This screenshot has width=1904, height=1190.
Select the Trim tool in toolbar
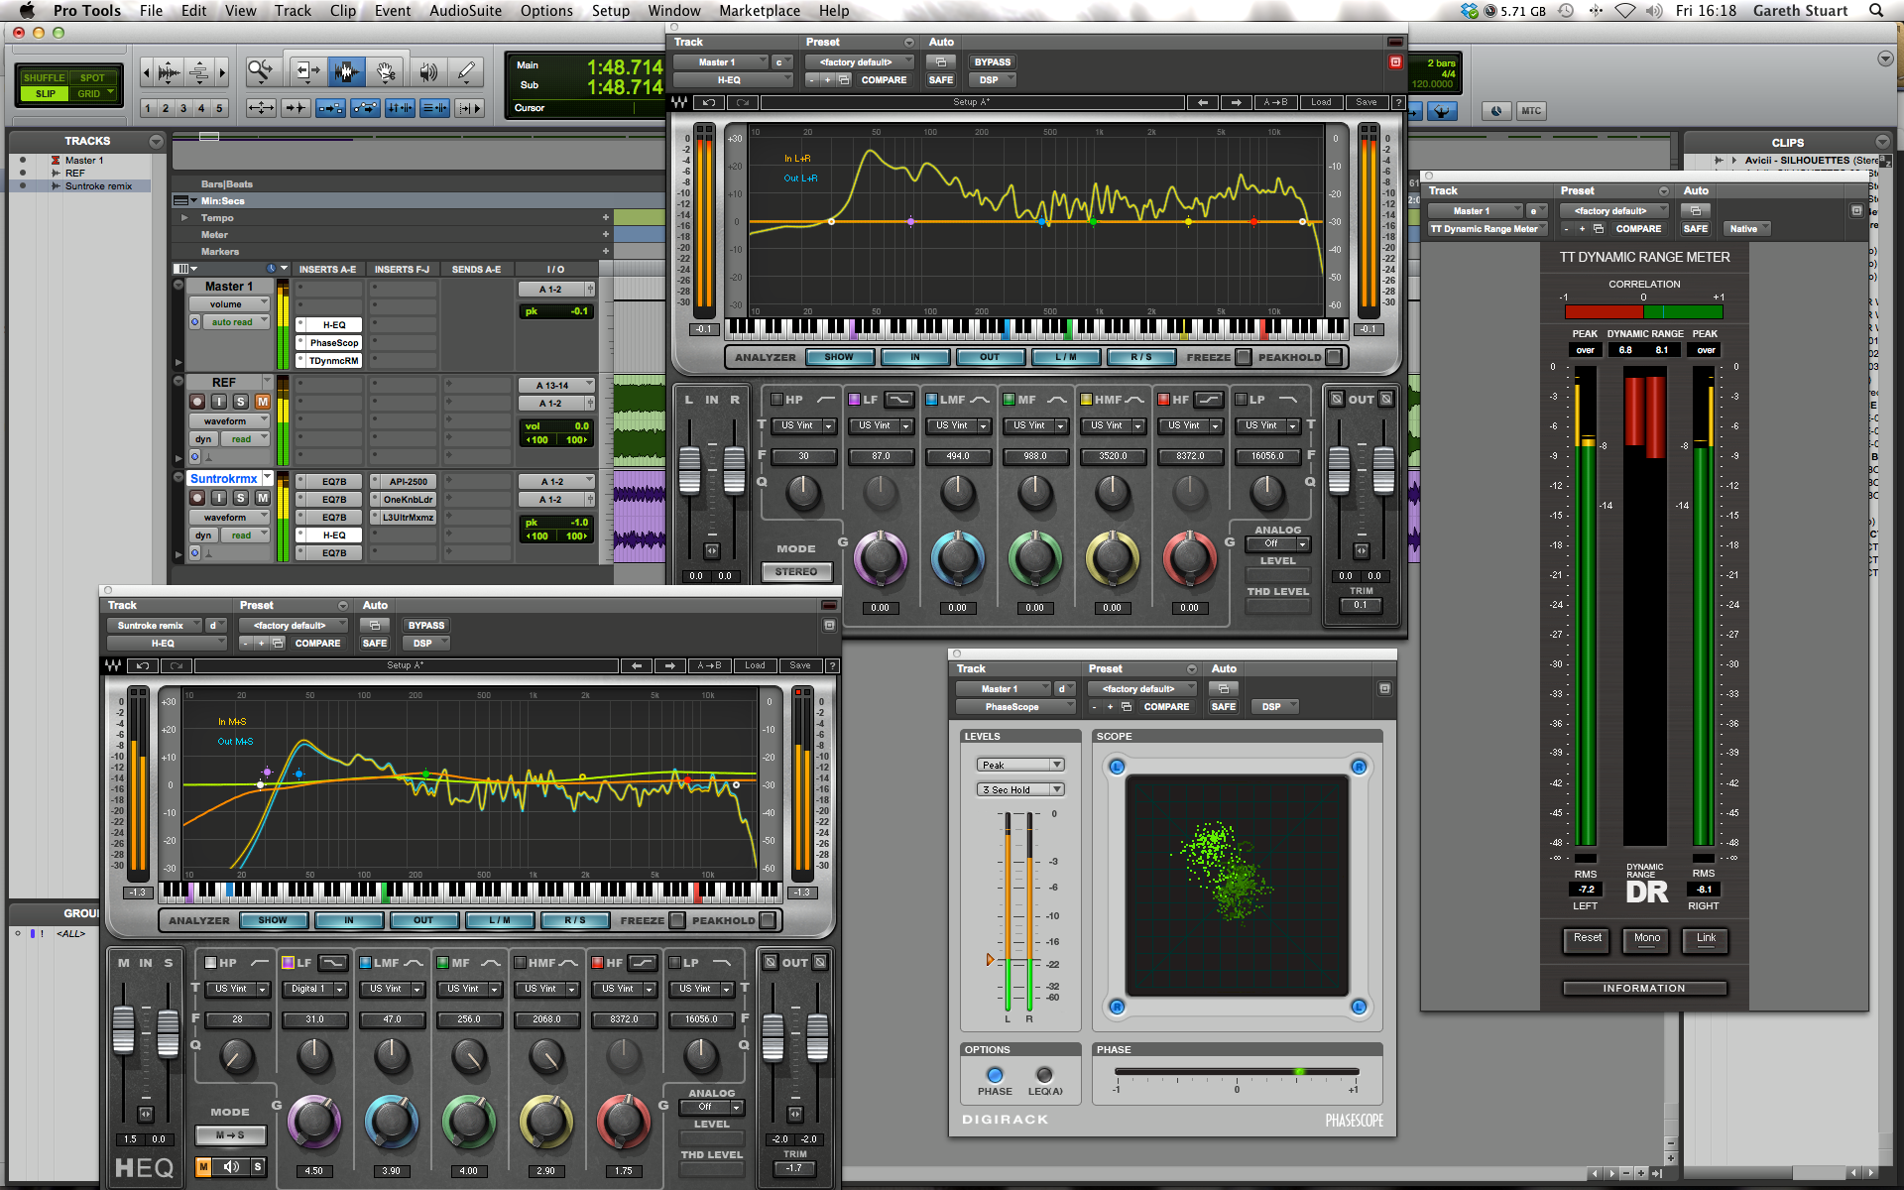click(x=307, y=71)
